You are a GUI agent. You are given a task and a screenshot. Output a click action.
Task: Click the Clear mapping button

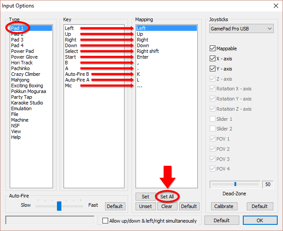pos(167,206)
